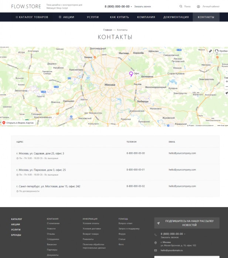The height and width of the screenshot is (258, 228).
Task: Open the Акции menu item
Action: tap(69, 17)
